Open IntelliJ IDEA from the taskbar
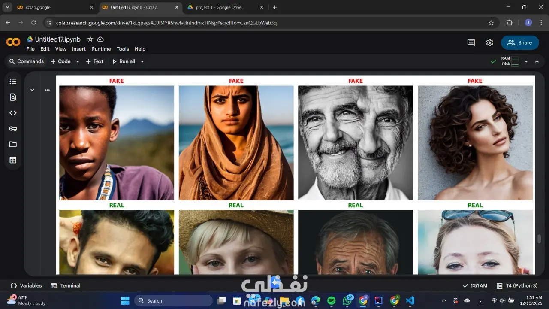 (379, 300)
